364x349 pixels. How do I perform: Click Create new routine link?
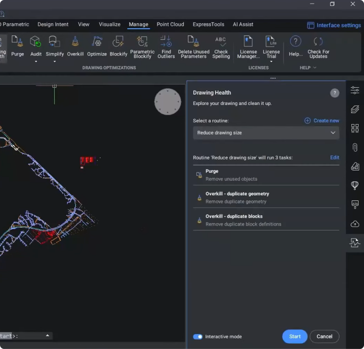(322, 120)
